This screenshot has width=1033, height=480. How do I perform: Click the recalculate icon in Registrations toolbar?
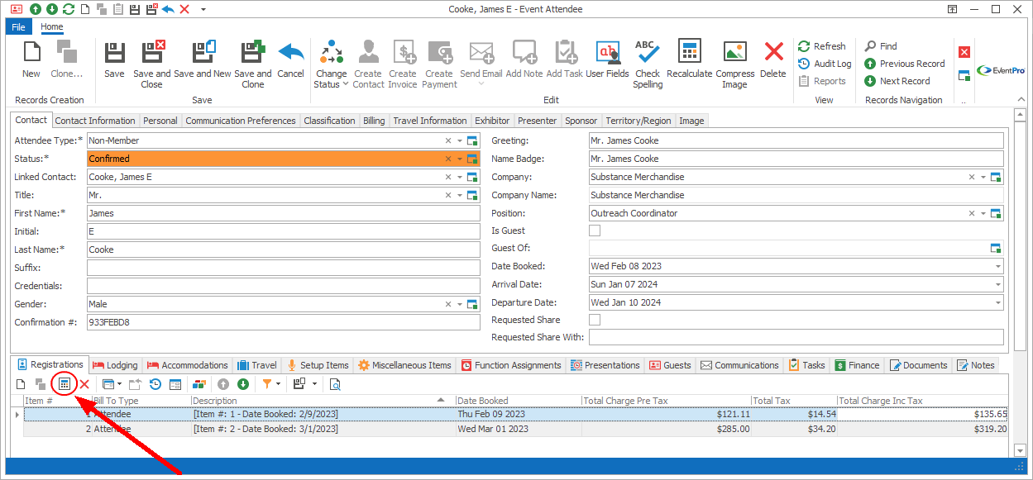(64, 384)
